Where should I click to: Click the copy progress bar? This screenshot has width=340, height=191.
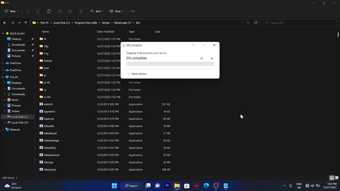pyautogui.click(x=170, y=64)
